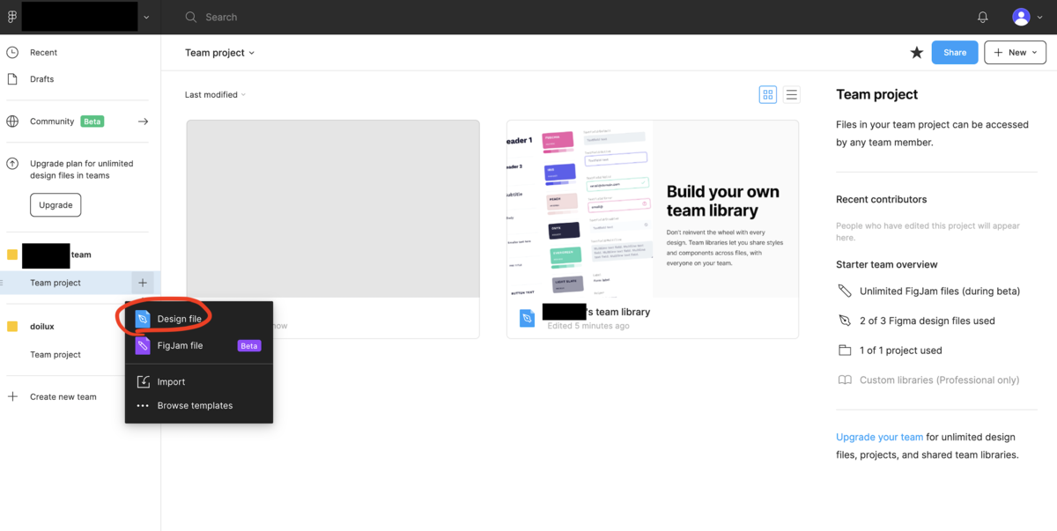Click the team library file title
The width and height of the screenshot is (1057, 531).
(x=596, y=312)
